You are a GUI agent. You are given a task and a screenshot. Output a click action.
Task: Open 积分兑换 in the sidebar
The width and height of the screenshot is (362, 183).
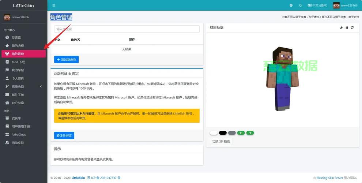pos(23,103)
